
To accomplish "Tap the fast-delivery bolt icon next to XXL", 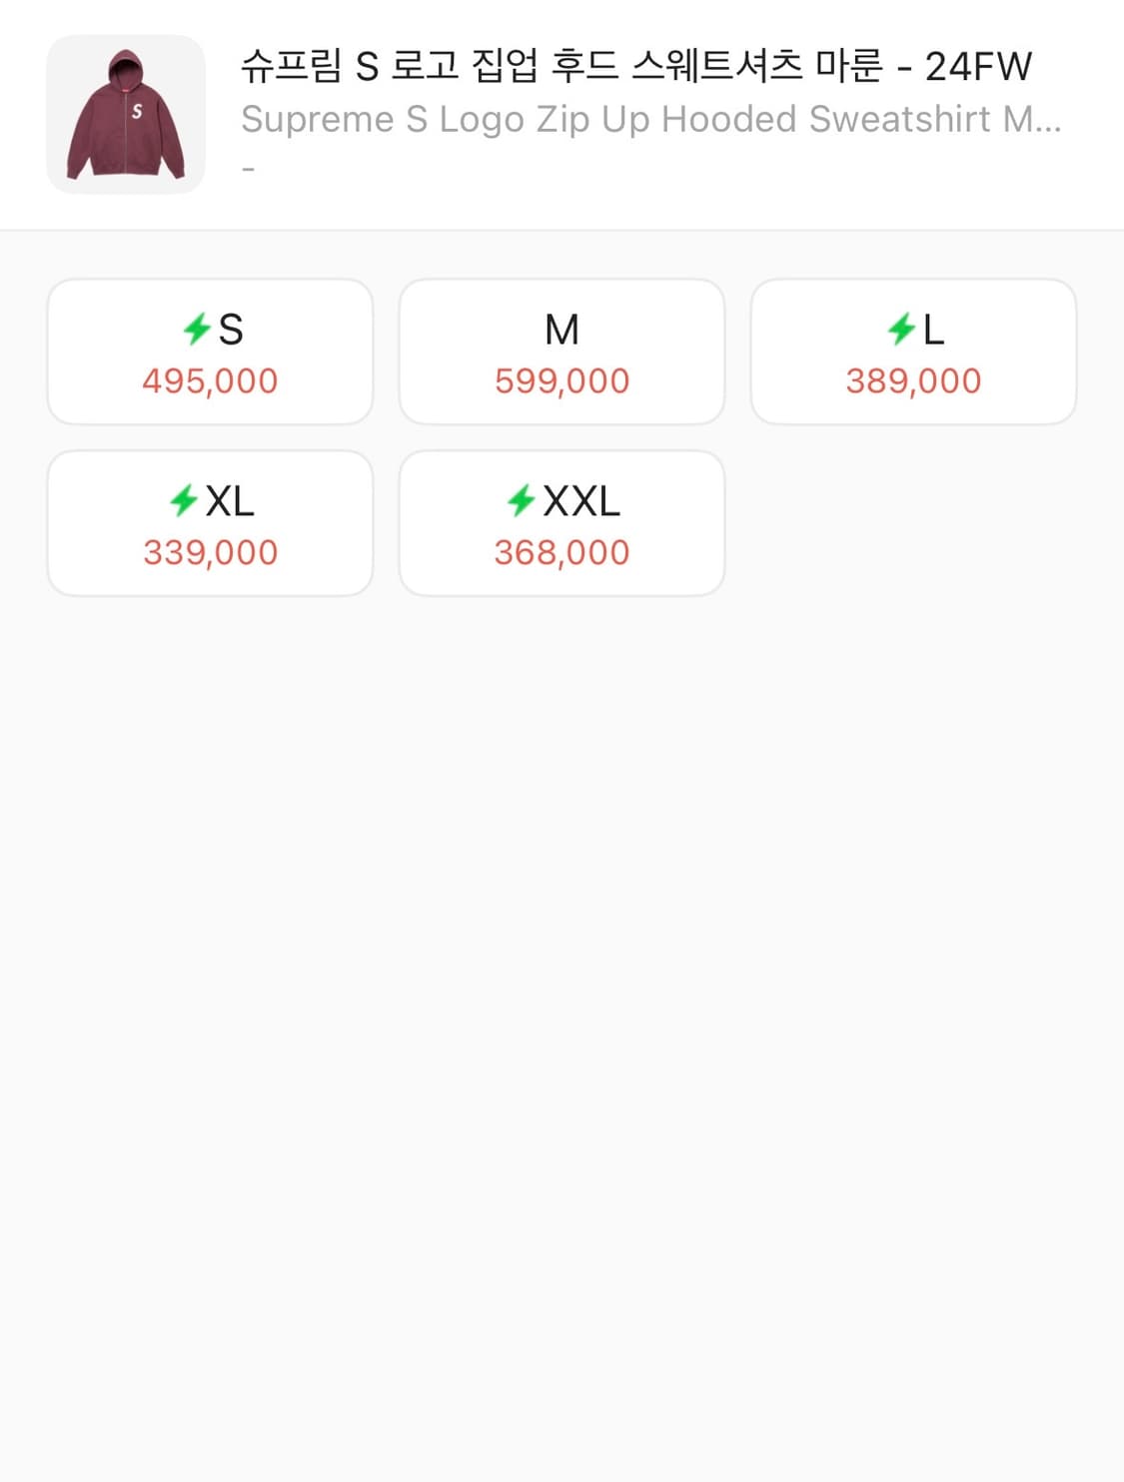I will pos(521,500).
